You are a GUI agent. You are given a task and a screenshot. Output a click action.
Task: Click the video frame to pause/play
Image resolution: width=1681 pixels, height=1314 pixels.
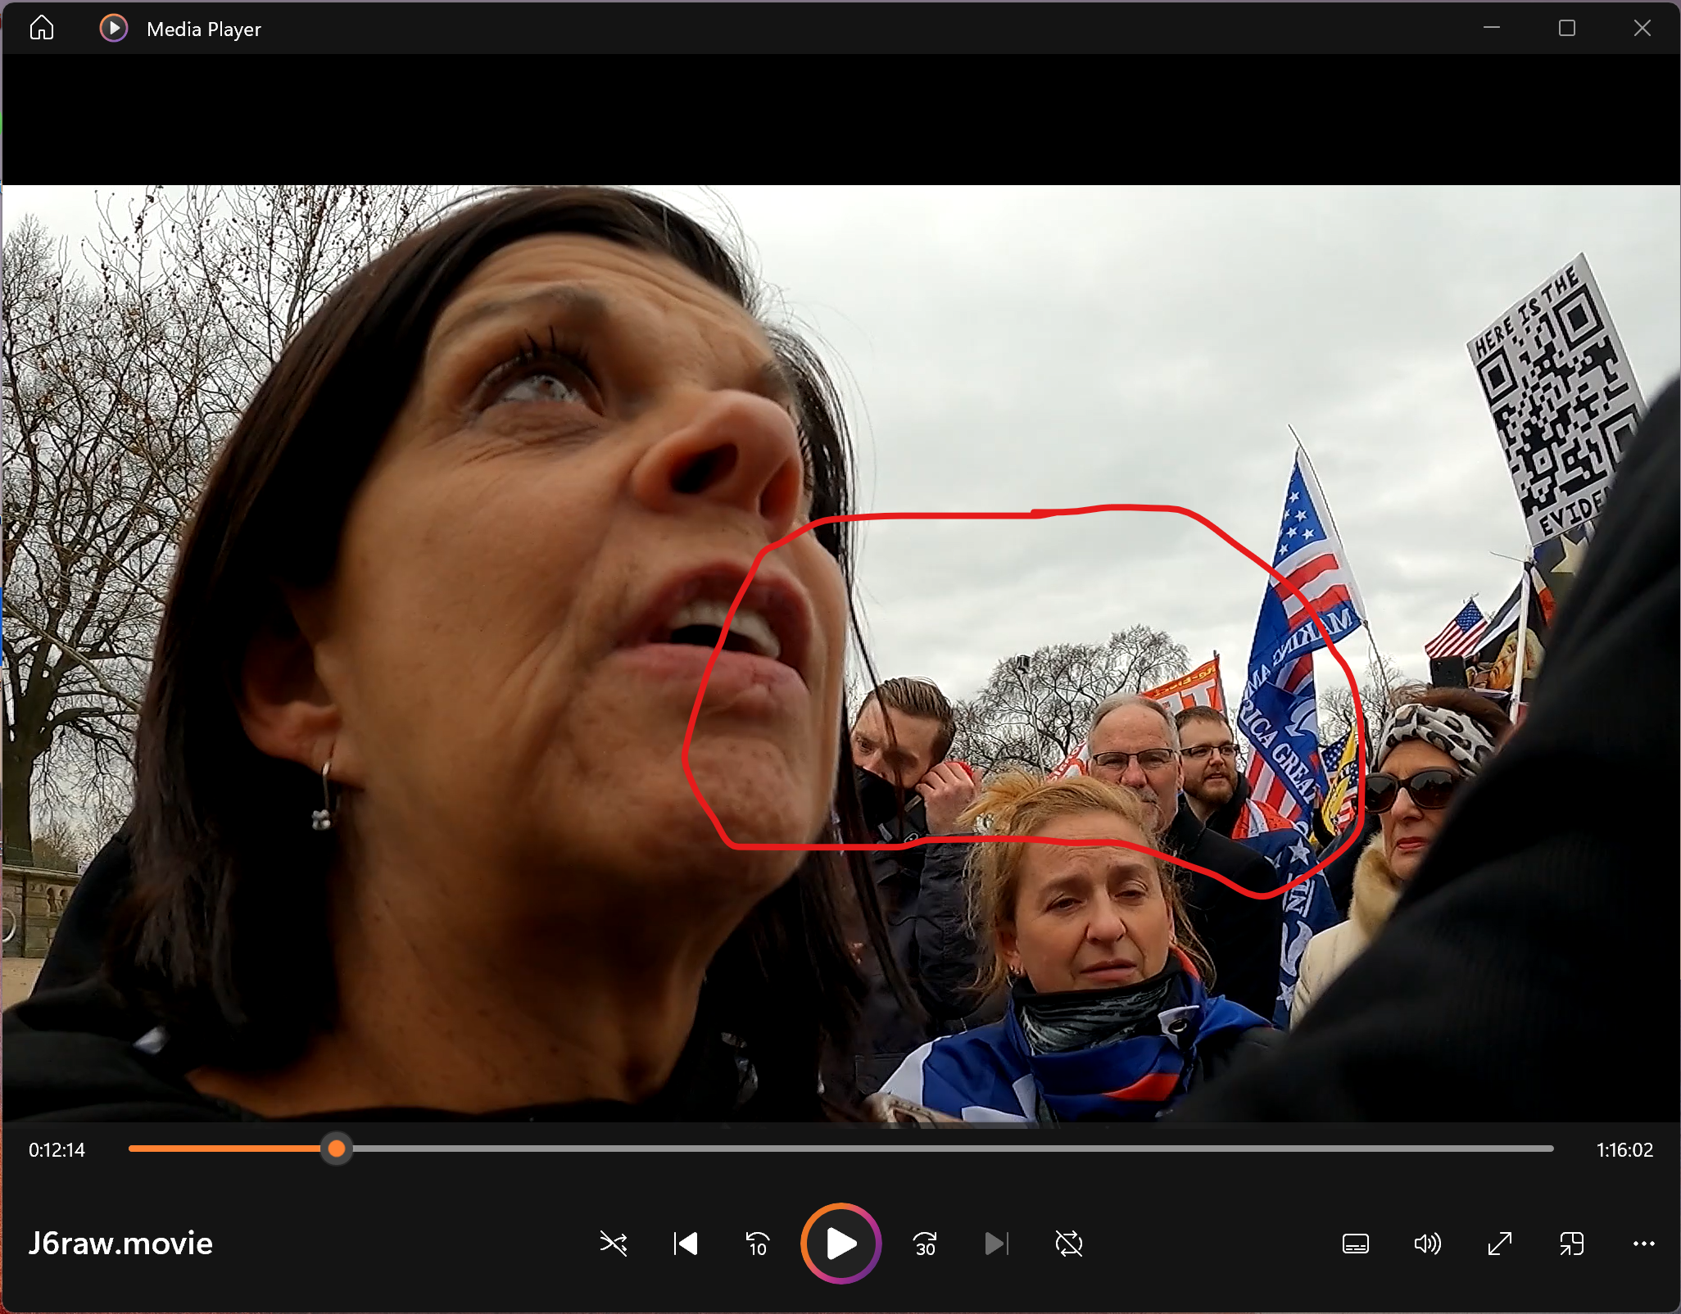click(840, 653)
